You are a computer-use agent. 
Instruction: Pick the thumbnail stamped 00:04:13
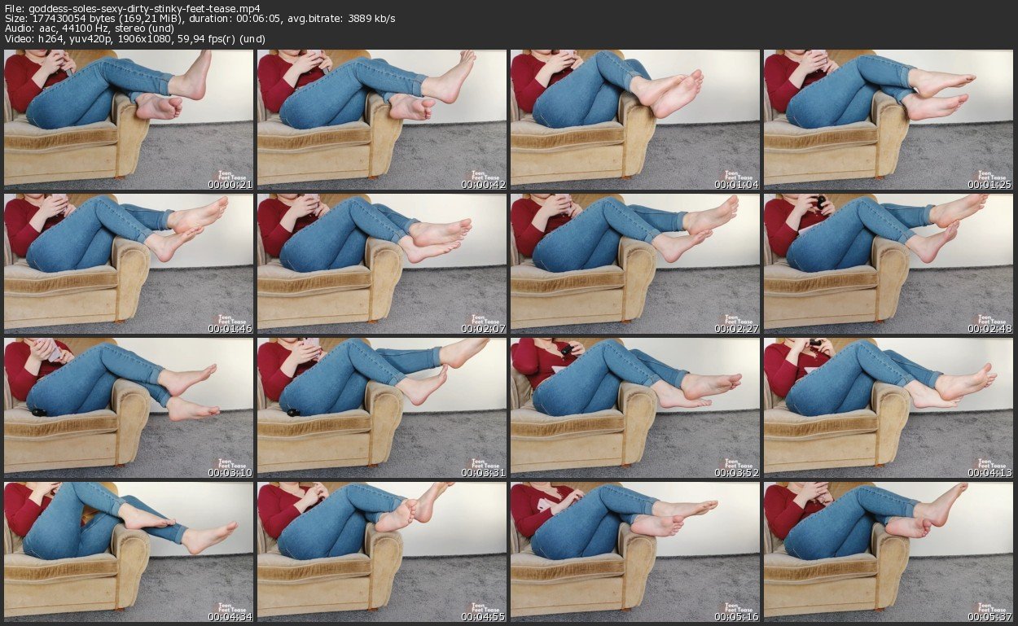coord(888,408)
